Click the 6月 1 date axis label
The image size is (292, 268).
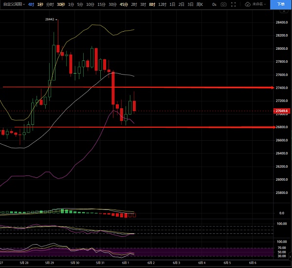126,263
